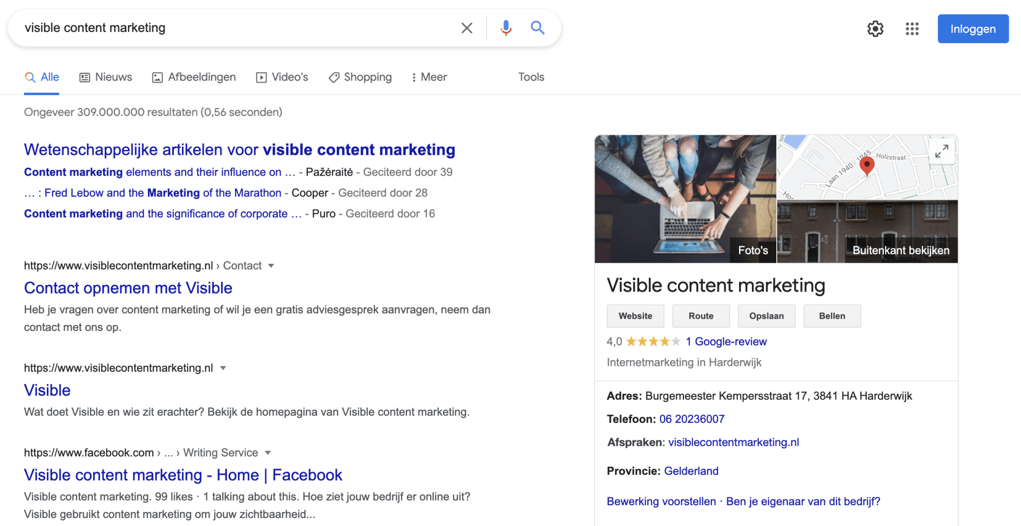Click the Opslaan button
Screen dimensions: 1021x526
point(766,316)
